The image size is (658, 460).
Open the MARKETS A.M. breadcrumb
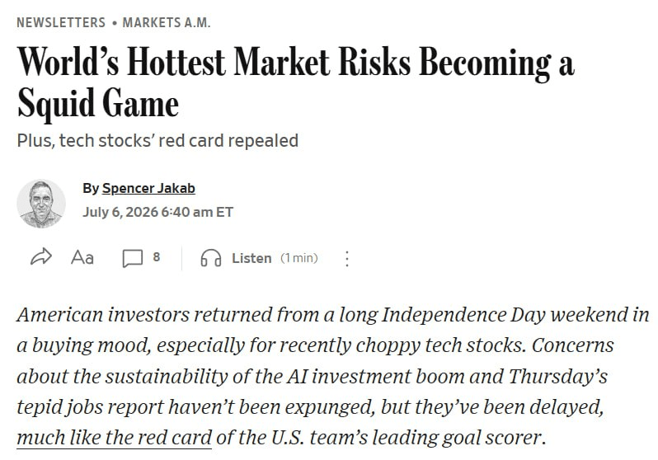click(167, 22)
